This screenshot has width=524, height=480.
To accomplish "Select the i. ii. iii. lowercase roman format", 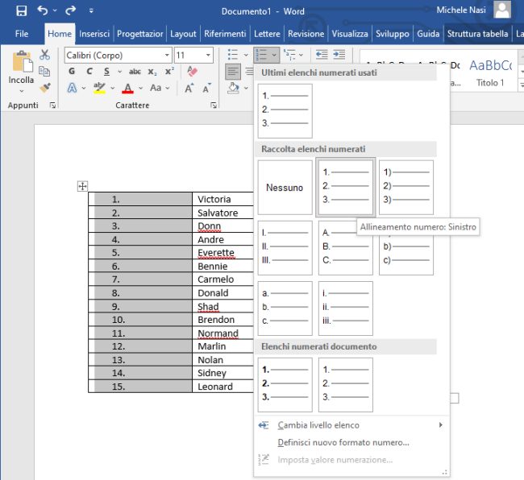I will pos(346,308).
